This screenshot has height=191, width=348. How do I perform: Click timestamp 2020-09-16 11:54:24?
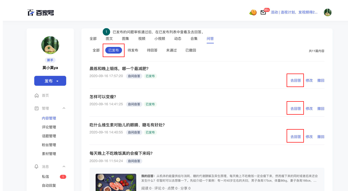[106, 161]
